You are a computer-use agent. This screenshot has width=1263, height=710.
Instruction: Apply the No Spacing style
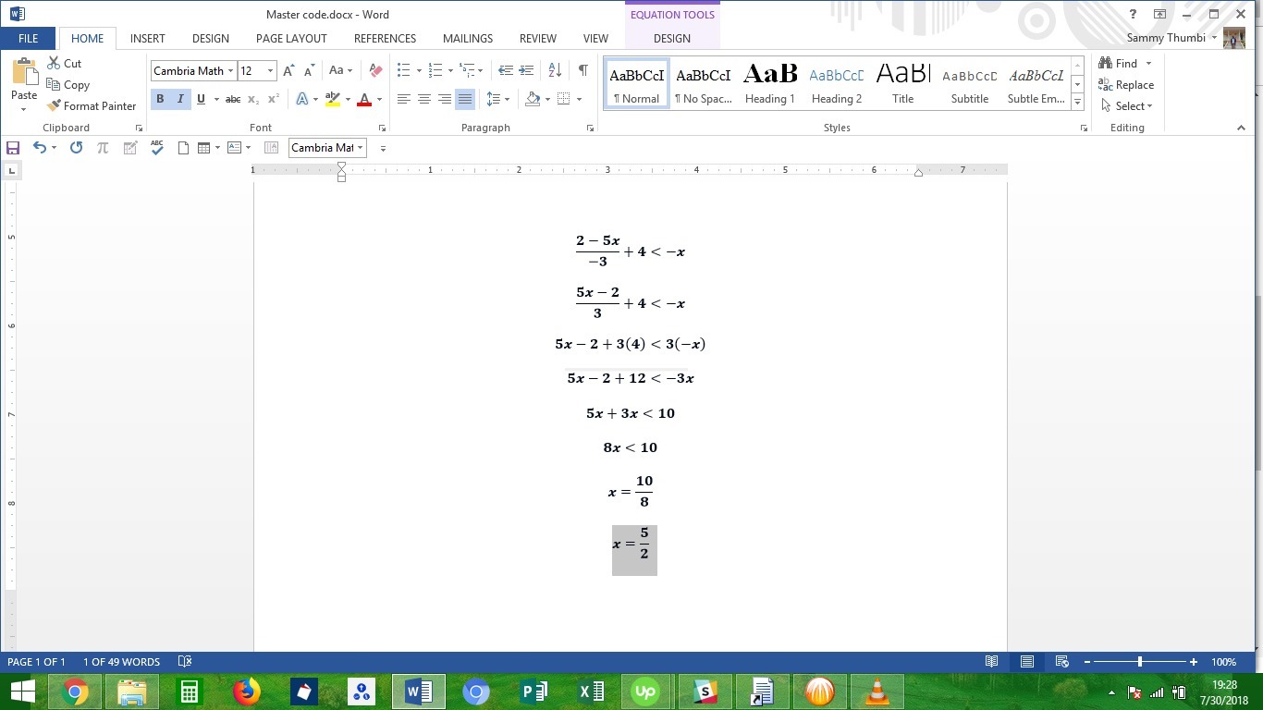(x=704, y=84)
